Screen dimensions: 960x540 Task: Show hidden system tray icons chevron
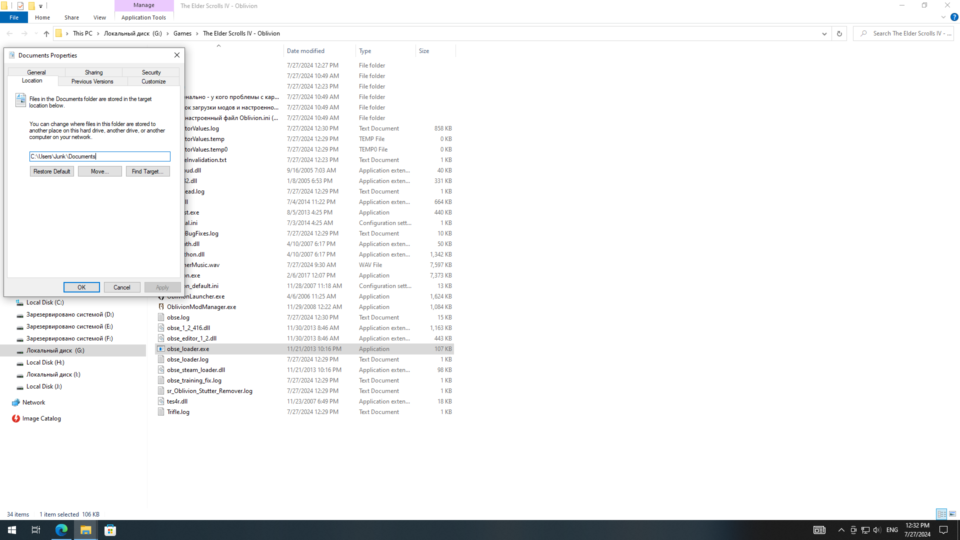841,530
